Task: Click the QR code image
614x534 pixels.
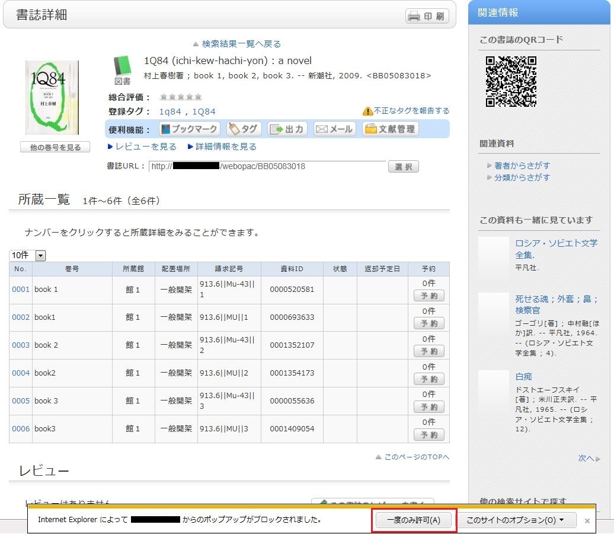Action: click(511, 81)
